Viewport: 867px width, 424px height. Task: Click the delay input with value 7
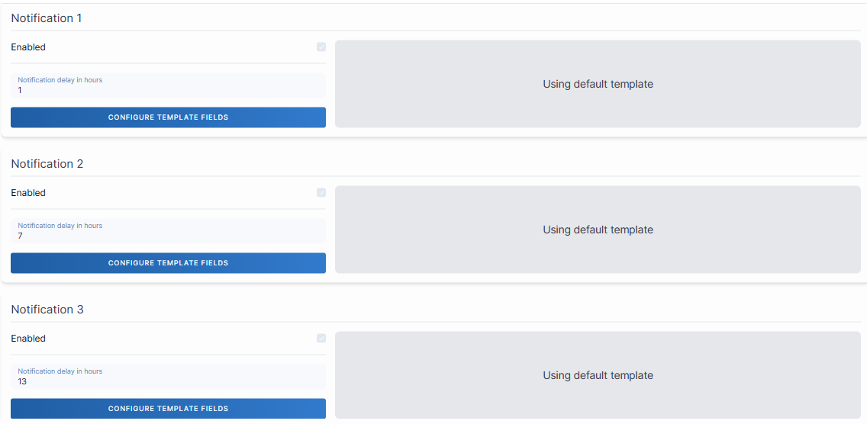(x=168, y=236)
